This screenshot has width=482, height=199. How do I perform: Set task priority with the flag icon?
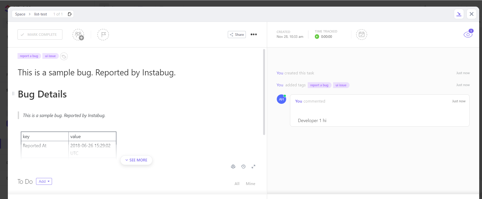point(103,35)
